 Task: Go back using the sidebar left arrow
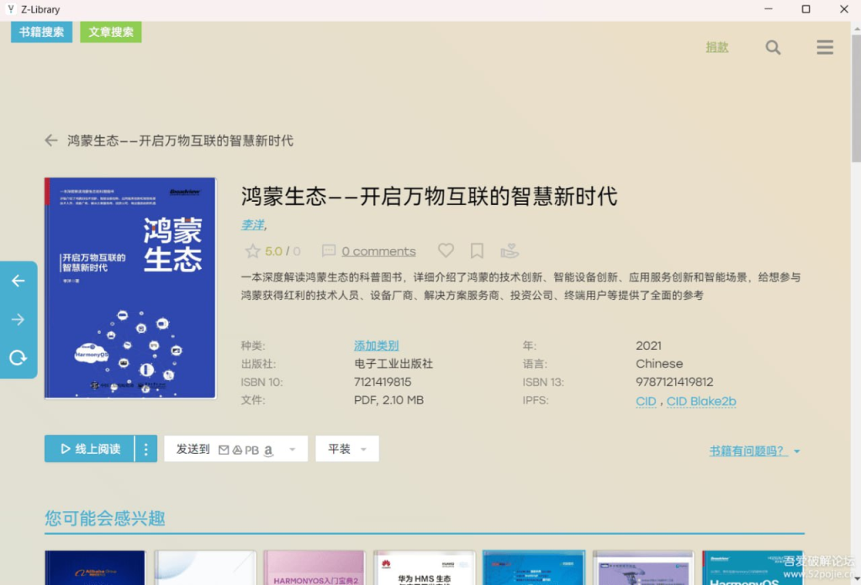[18, 281]
